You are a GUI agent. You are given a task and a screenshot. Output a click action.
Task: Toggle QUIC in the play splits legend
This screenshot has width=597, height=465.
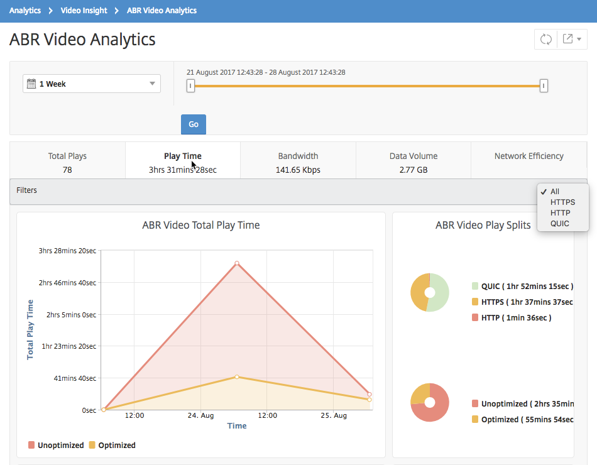click(x=523, y=287)
